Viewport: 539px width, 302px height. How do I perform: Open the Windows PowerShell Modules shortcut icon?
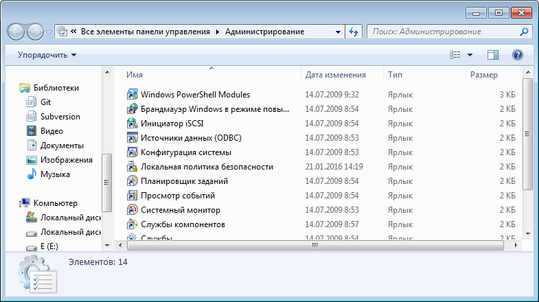[x=132, y=95]
